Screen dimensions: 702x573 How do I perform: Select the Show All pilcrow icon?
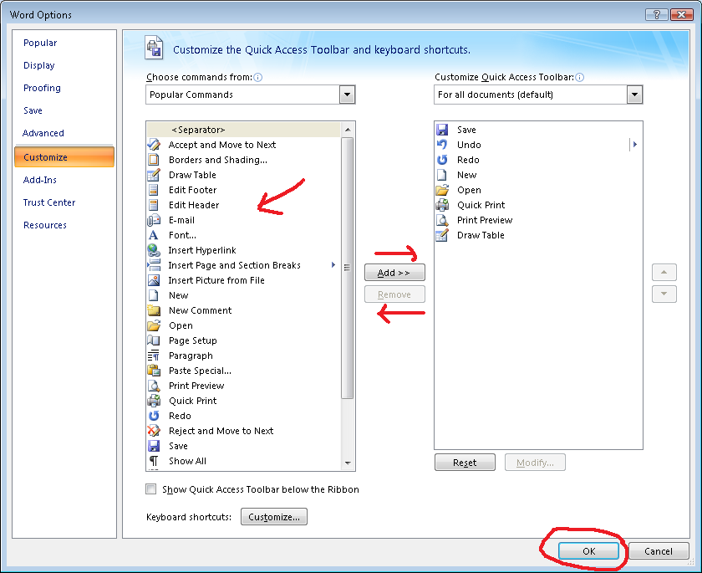pyautogui.click(x=154, y=461)
